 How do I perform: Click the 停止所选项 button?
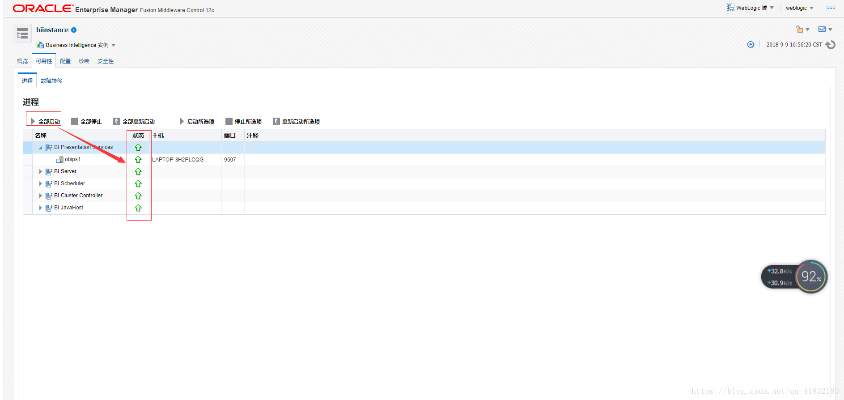click(x=244, y=121)
